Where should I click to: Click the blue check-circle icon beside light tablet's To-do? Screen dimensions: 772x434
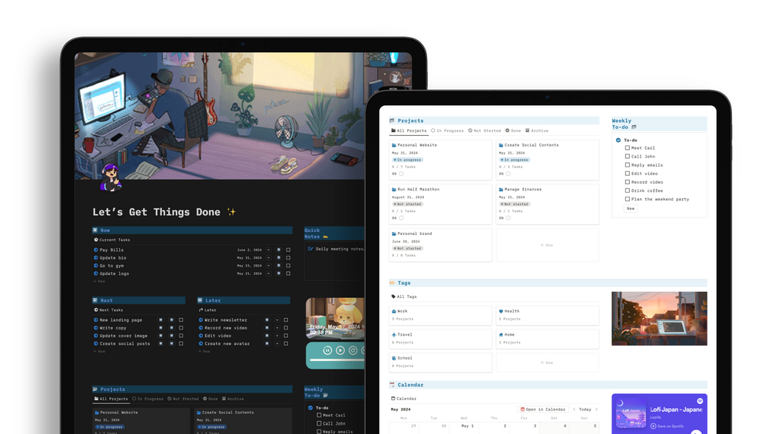coord(618,141)
